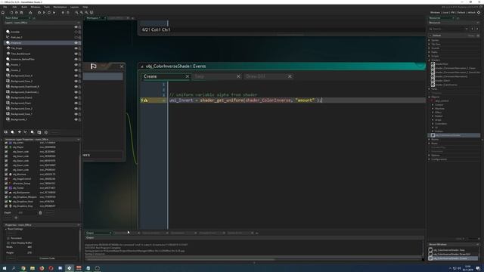Click in the Resources search field
This screenshot has width=484, height=272.
click(448, 29)
